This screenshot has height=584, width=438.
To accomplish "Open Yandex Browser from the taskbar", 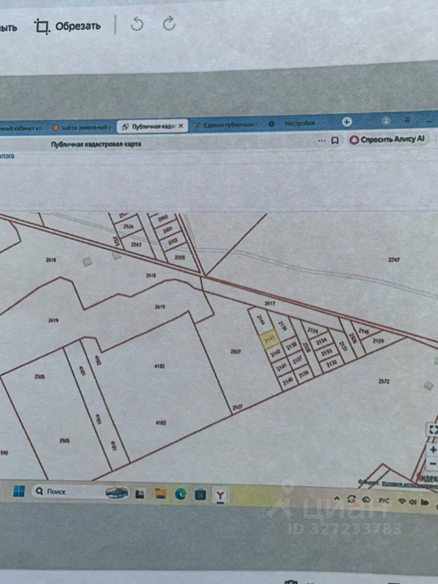I will (220, 495).
